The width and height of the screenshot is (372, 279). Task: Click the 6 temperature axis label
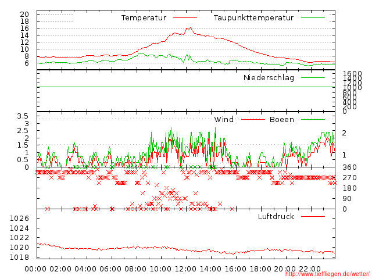(27, 63)
